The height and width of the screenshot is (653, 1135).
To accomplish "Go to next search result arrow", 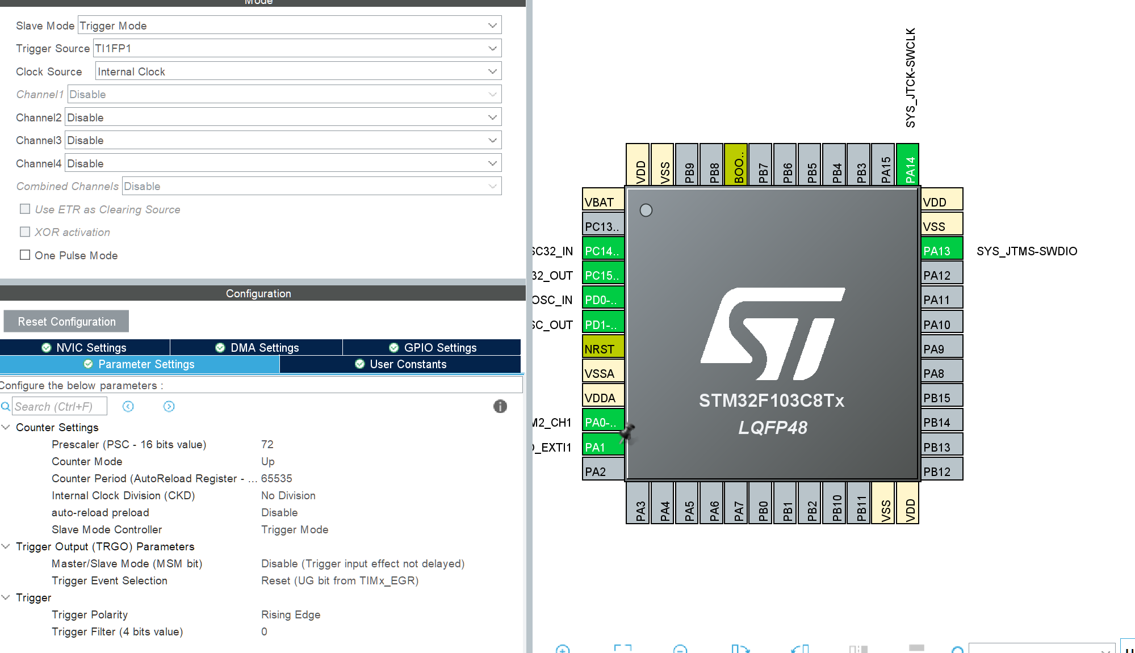I will 169,406.
